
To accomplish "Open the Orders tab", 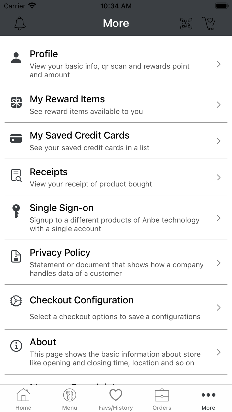I will tap(162, 399).
